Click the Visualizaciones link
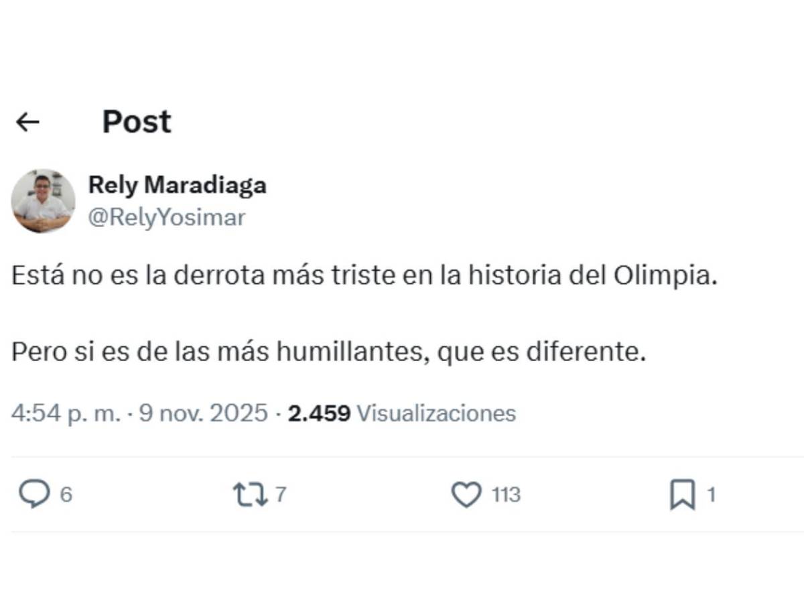 435,413
